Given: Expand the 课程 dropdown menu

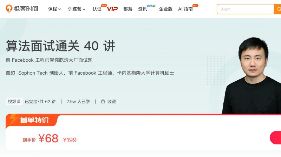Looking at the screenshot, I should tap(54, 9).
